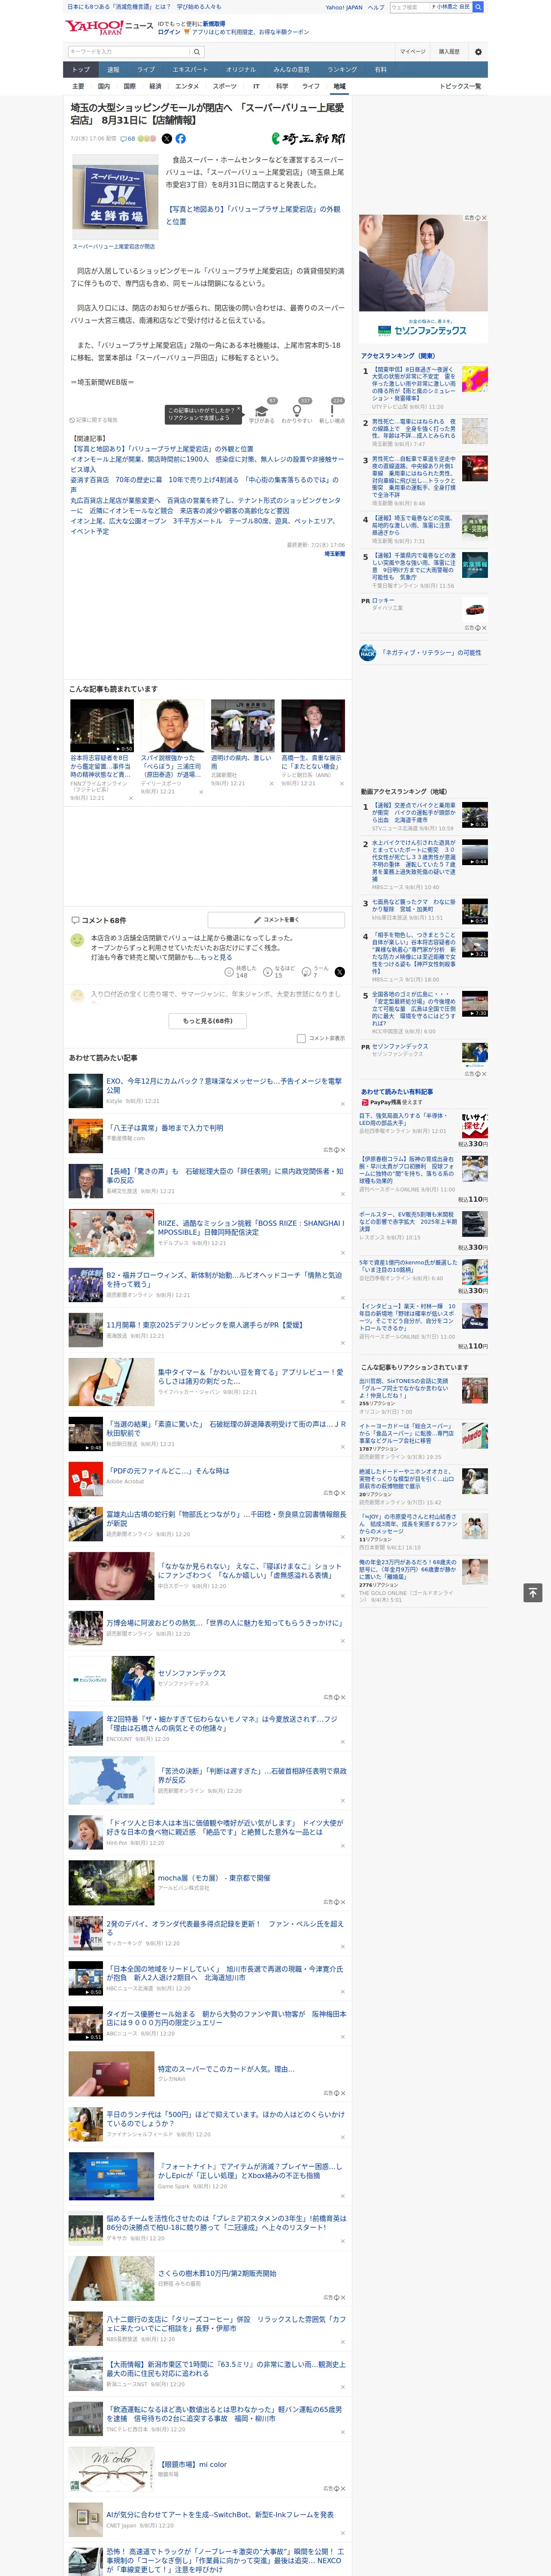Open 富雄丸山古墳の蛇行剣 article

pos(226,1518)
